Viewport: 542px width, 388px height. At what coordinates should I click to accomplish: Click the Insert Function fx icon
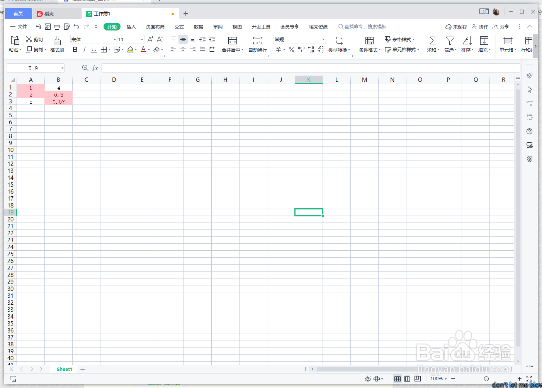pos(95,68)
